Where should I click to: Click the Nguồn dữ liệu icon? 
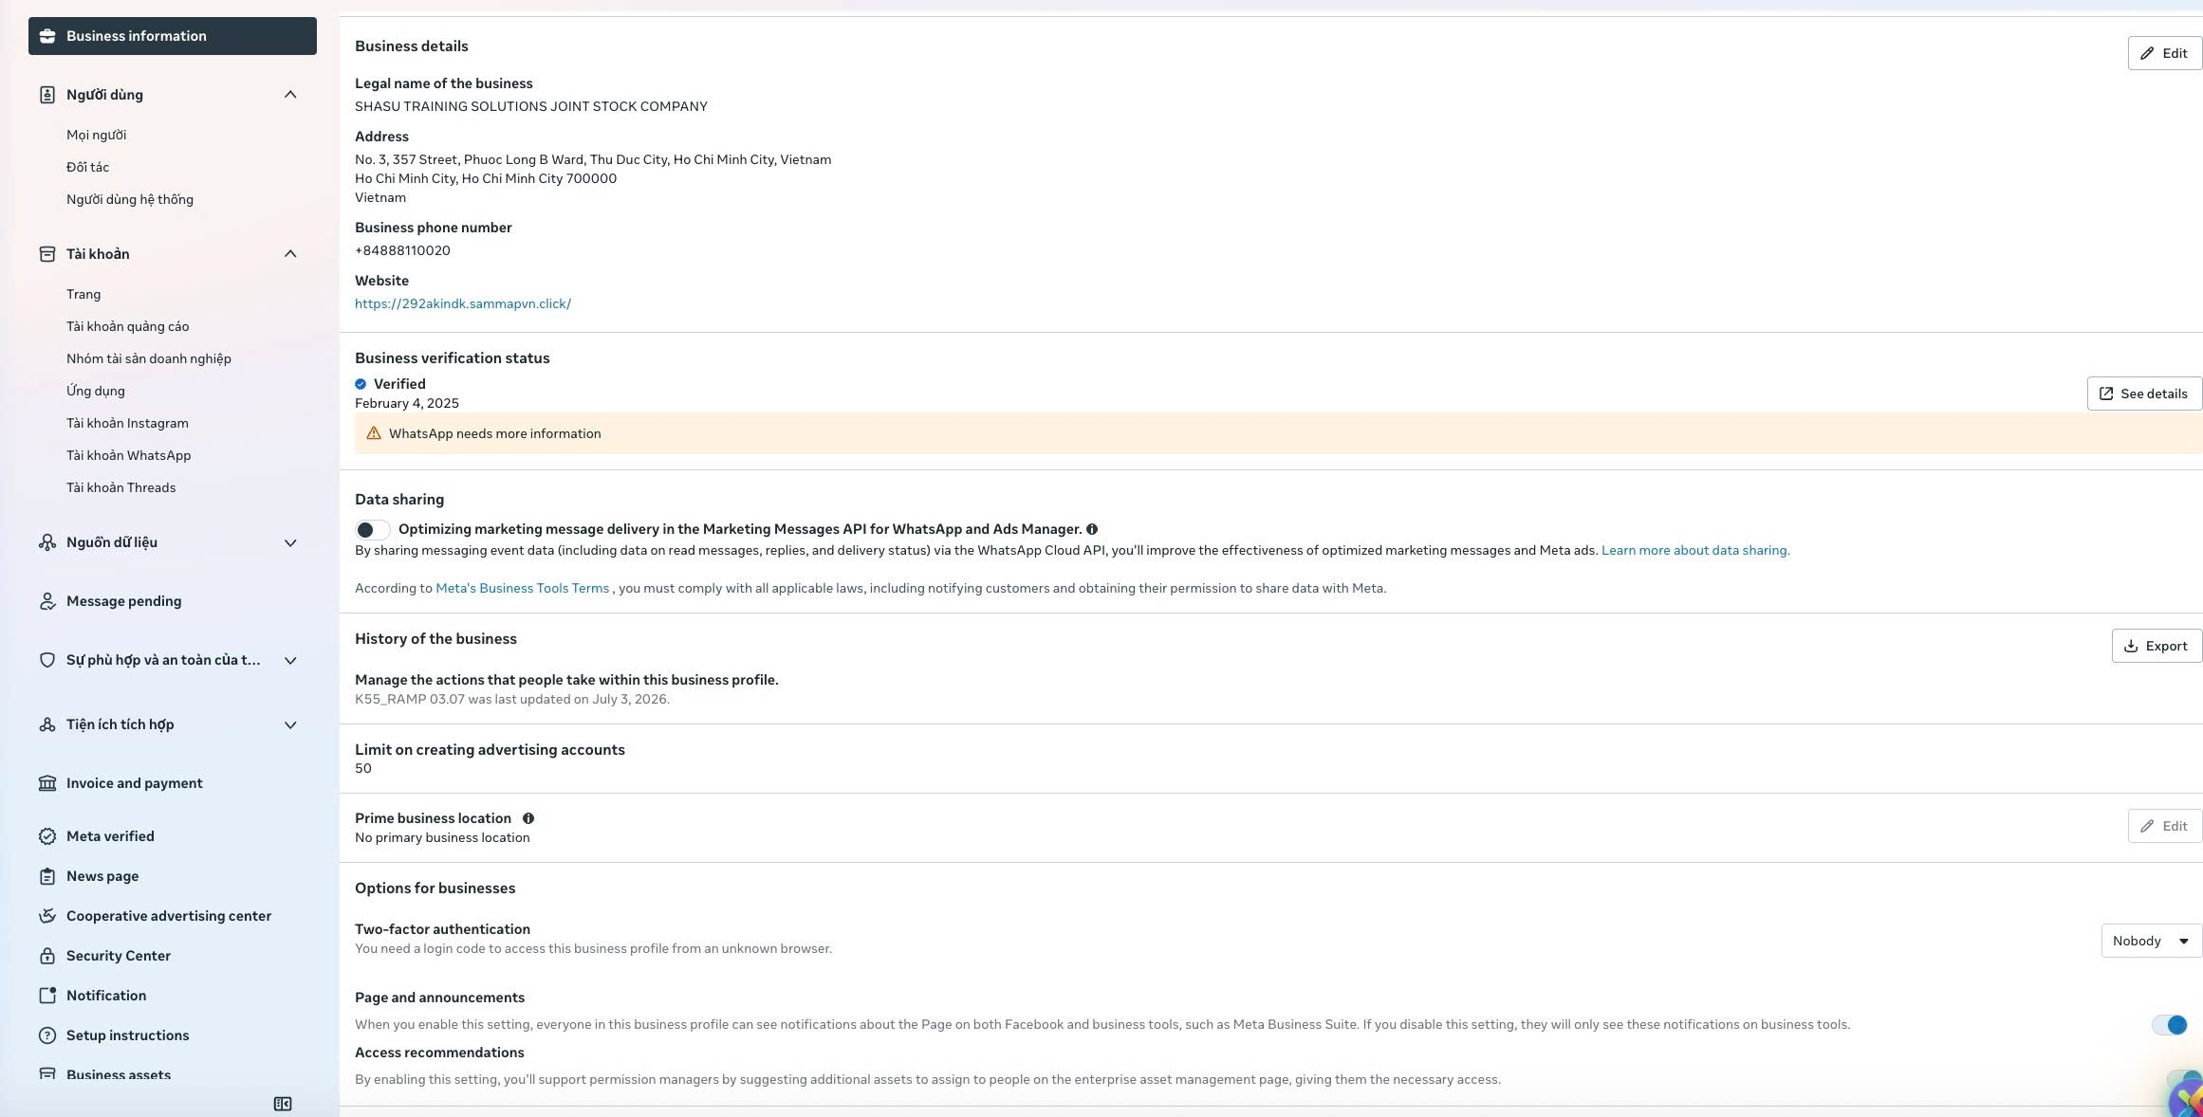click(x=47, y=542)
